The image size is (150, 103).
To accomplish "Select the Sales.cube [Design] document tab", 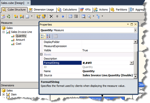I will click(12, 3).
